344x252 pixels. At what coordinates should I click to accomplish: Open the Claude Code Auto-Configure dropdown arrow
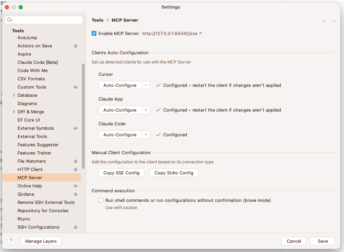click(x=146, y=135)
